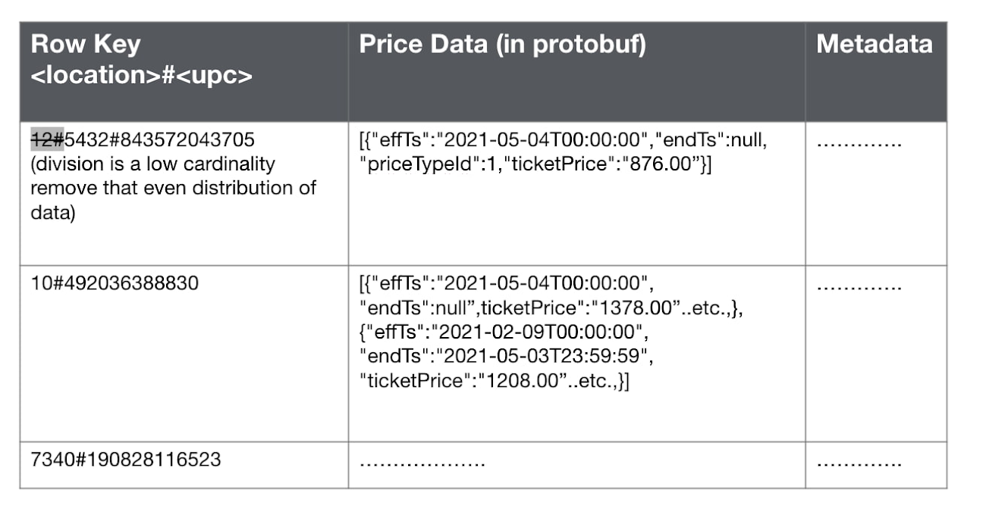Select row key 10#492036388830
Viewport: 986px width, 509px height.
[x=115, y=284]
